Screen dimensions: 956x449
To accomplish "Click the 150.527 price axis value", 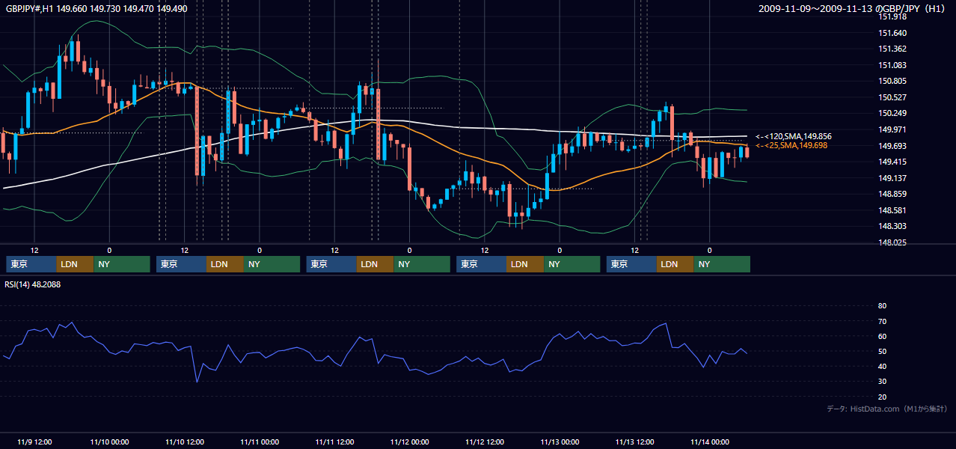I will 892,97.
